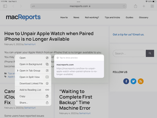
Task: Show the tab overview grid icon
Action: click(152, 6)
